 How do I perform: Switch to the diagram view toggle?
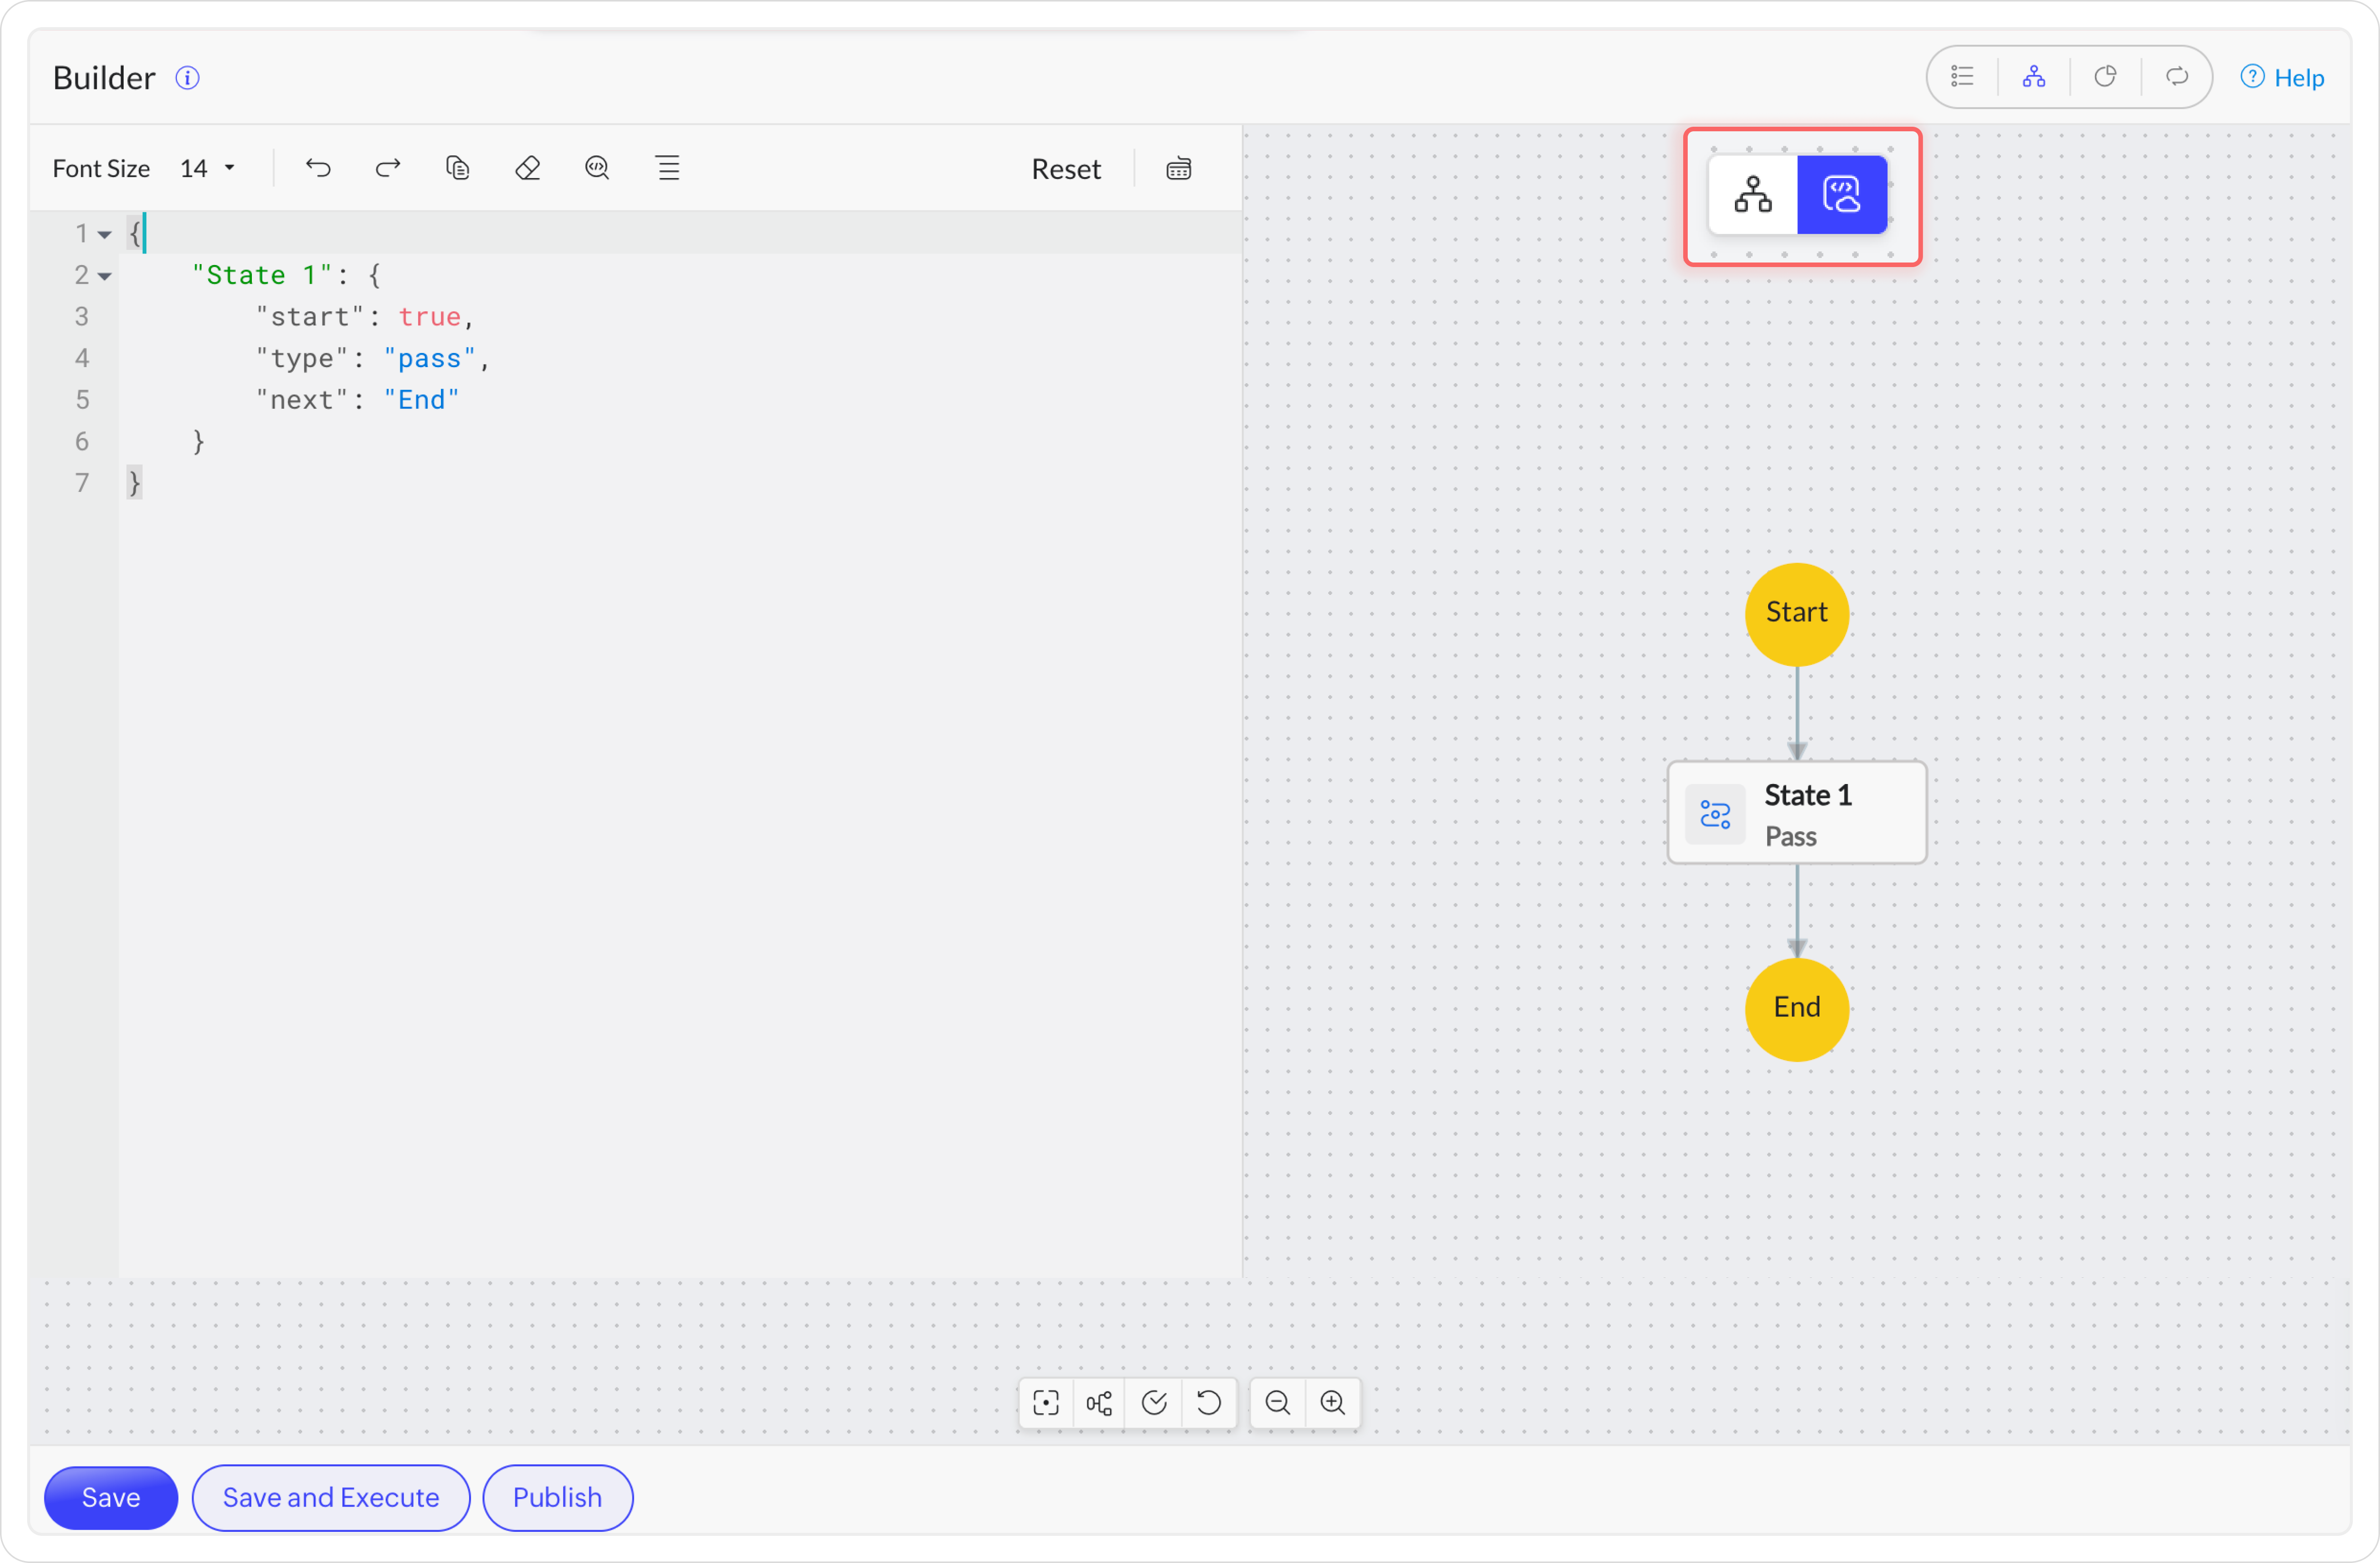point(1753,195)
